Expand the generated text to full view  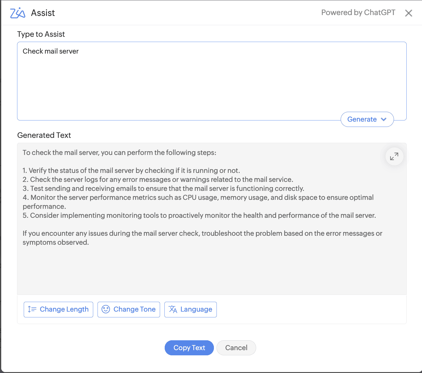(x=394, y=157)
